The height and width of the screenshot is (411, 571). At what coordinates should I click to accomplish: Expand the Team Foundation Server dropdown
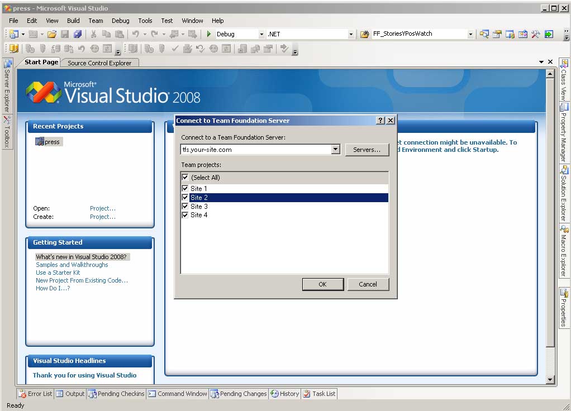(335, 149)
